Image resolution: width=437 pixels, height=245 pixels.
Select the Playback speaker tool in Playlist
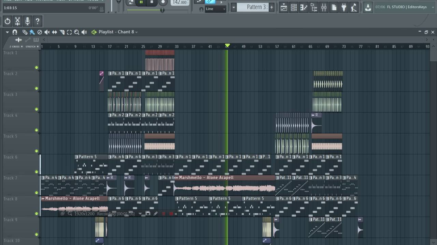[84, 32]
